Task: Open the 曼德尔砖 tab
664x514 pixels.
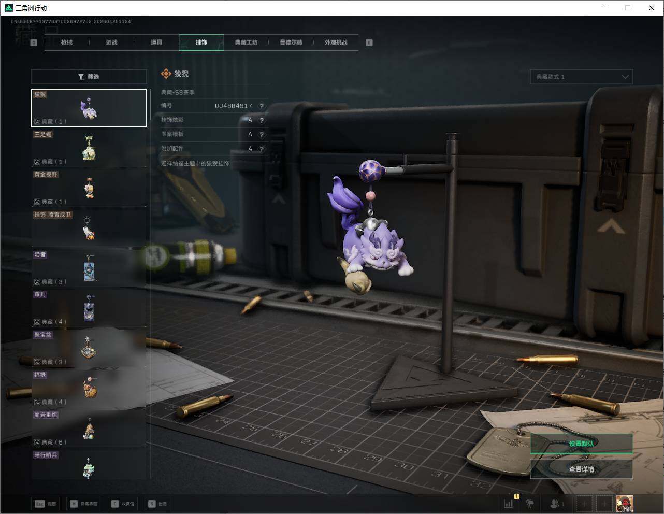Action: point(291,42)
